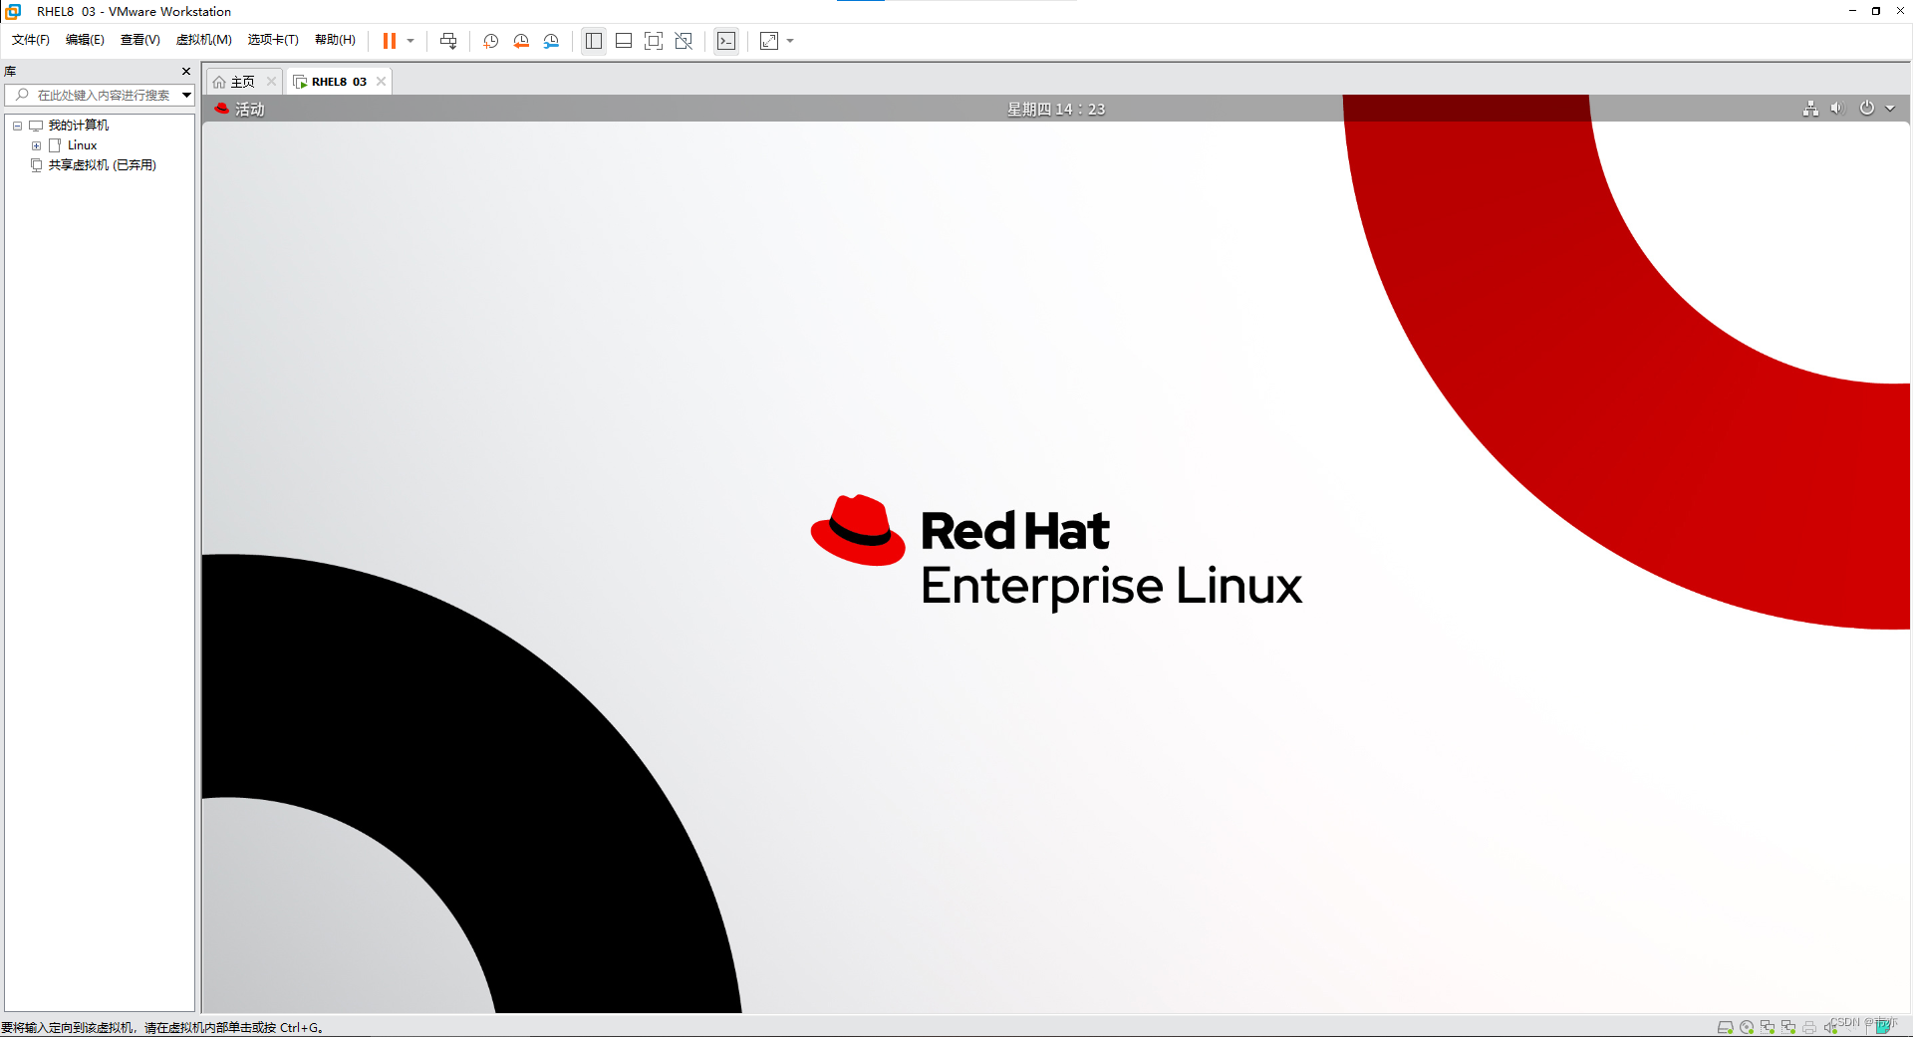Image resolution: width=1913 pixels, height=1037 pixels.
Task: Open the suspend button dropdown menu
Action: click(409, 41)
